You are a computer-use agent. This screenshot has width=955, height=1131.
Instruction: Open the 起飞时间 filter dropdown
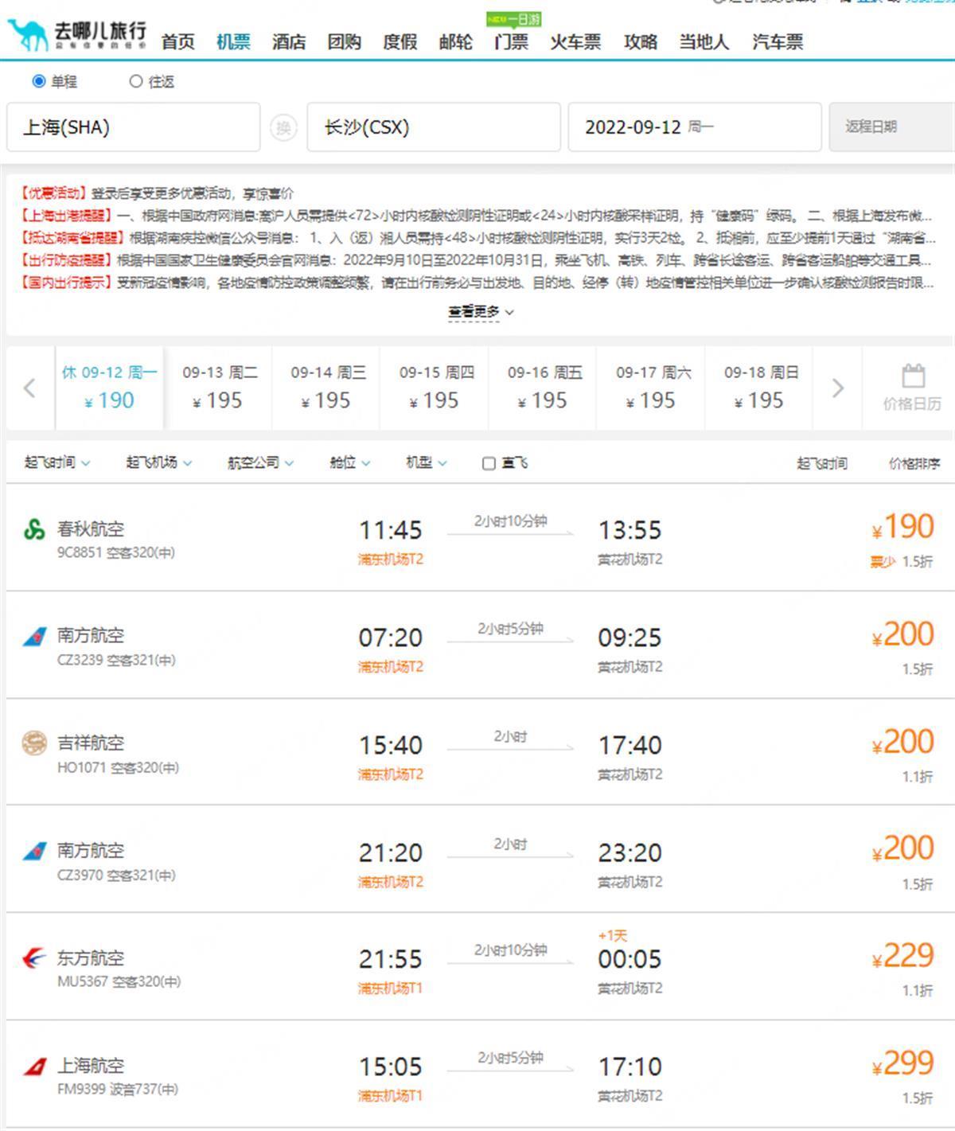(57, 462)
